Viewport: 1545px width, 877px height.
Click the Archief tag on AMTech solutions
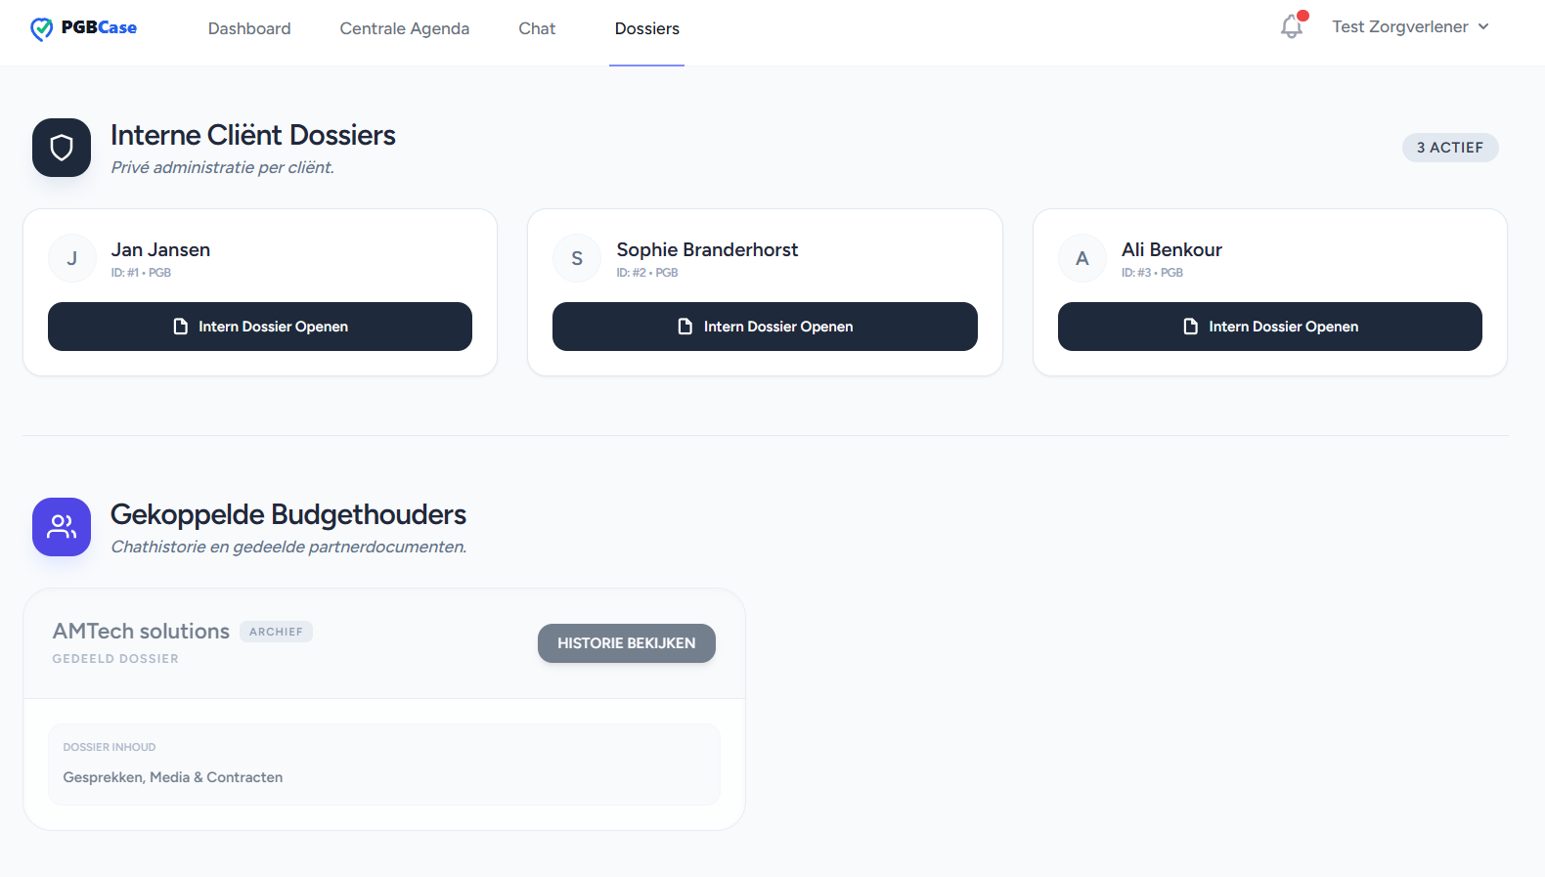click(276, 632)
